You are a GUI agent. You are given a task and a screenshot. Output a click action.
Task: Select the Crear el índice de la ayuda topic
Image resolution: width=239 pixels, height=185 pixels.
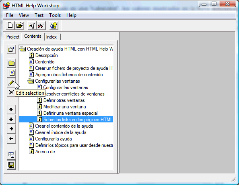point(61,132)
